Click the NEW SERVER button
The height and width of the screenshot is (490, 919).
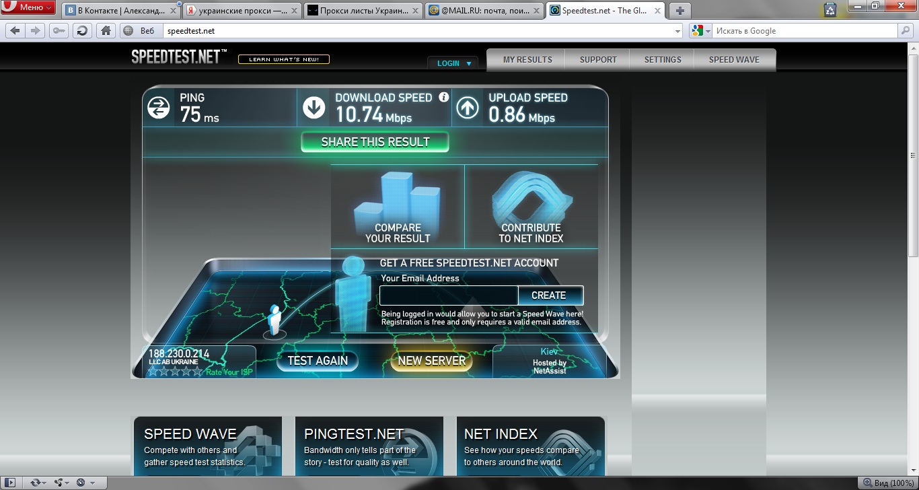tap(432, 361)
